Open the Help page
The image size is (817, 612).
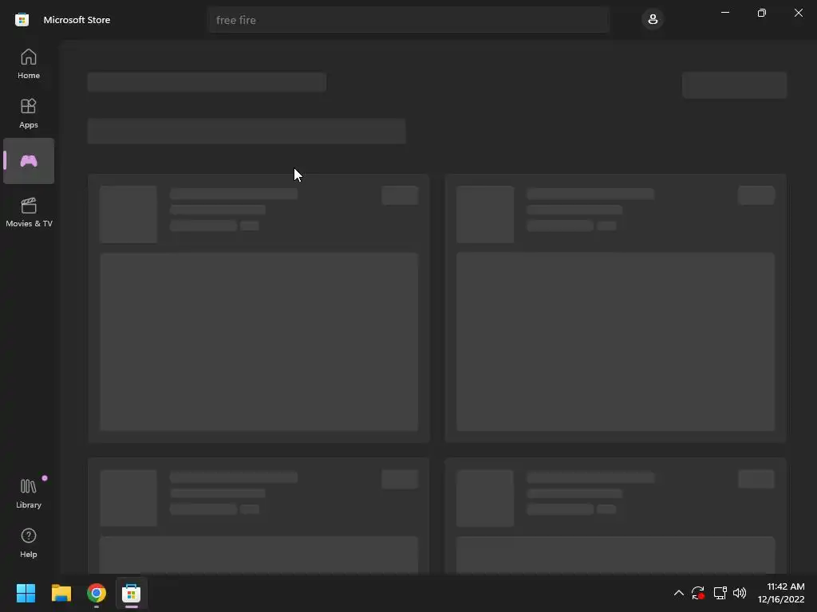(x=29, y=543)
